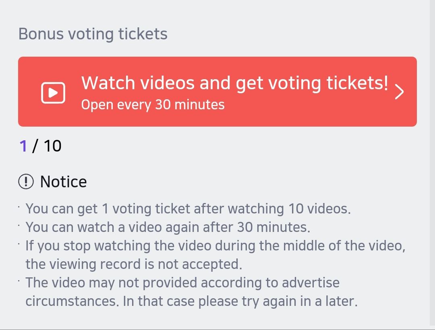Select "The video may not provided" notice line

(x=182, y=283)
